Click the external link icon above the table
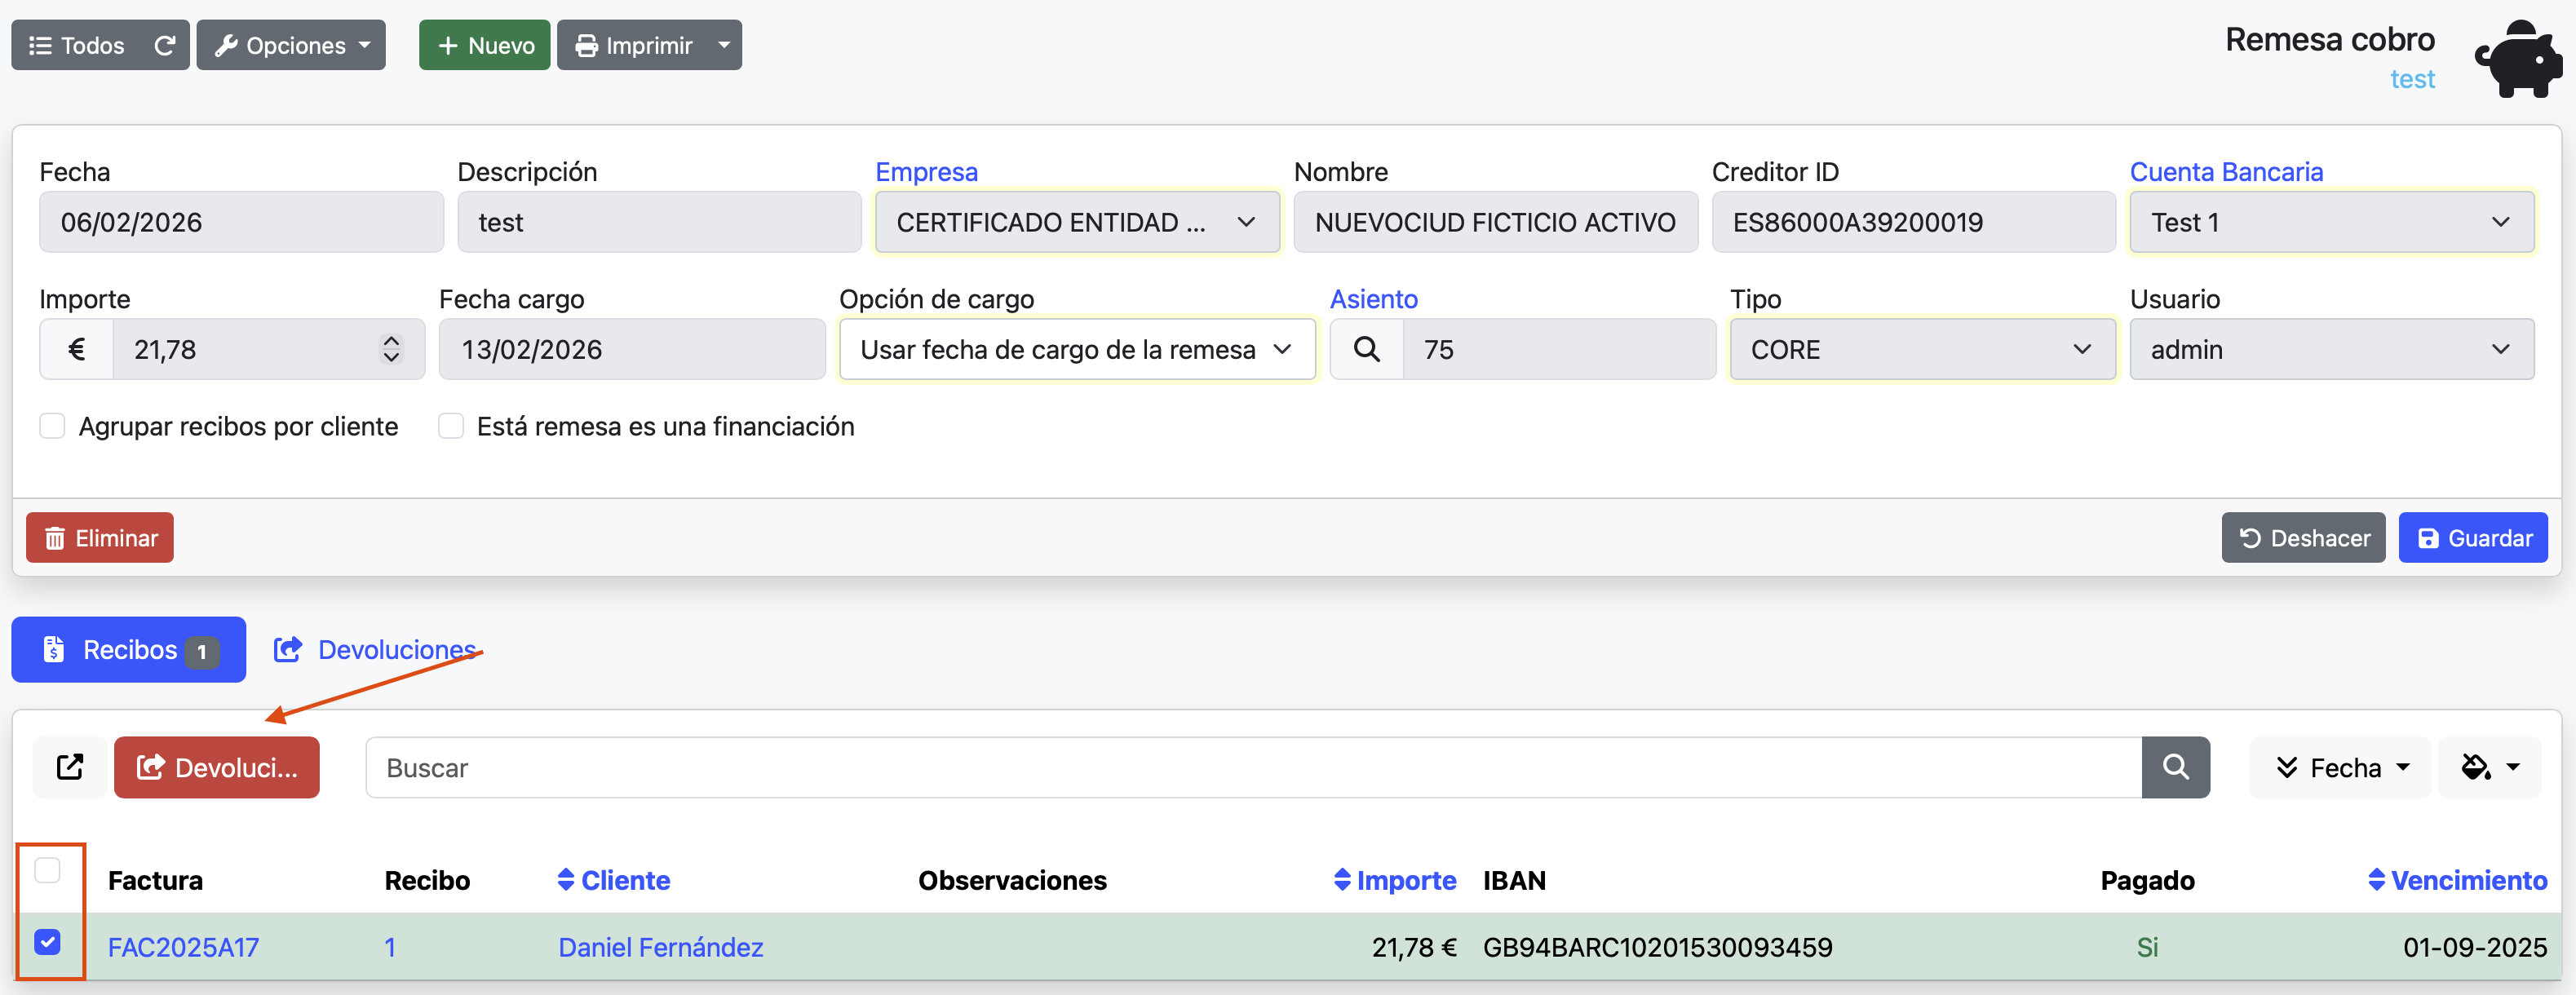2576x995 pixels. 69,767
